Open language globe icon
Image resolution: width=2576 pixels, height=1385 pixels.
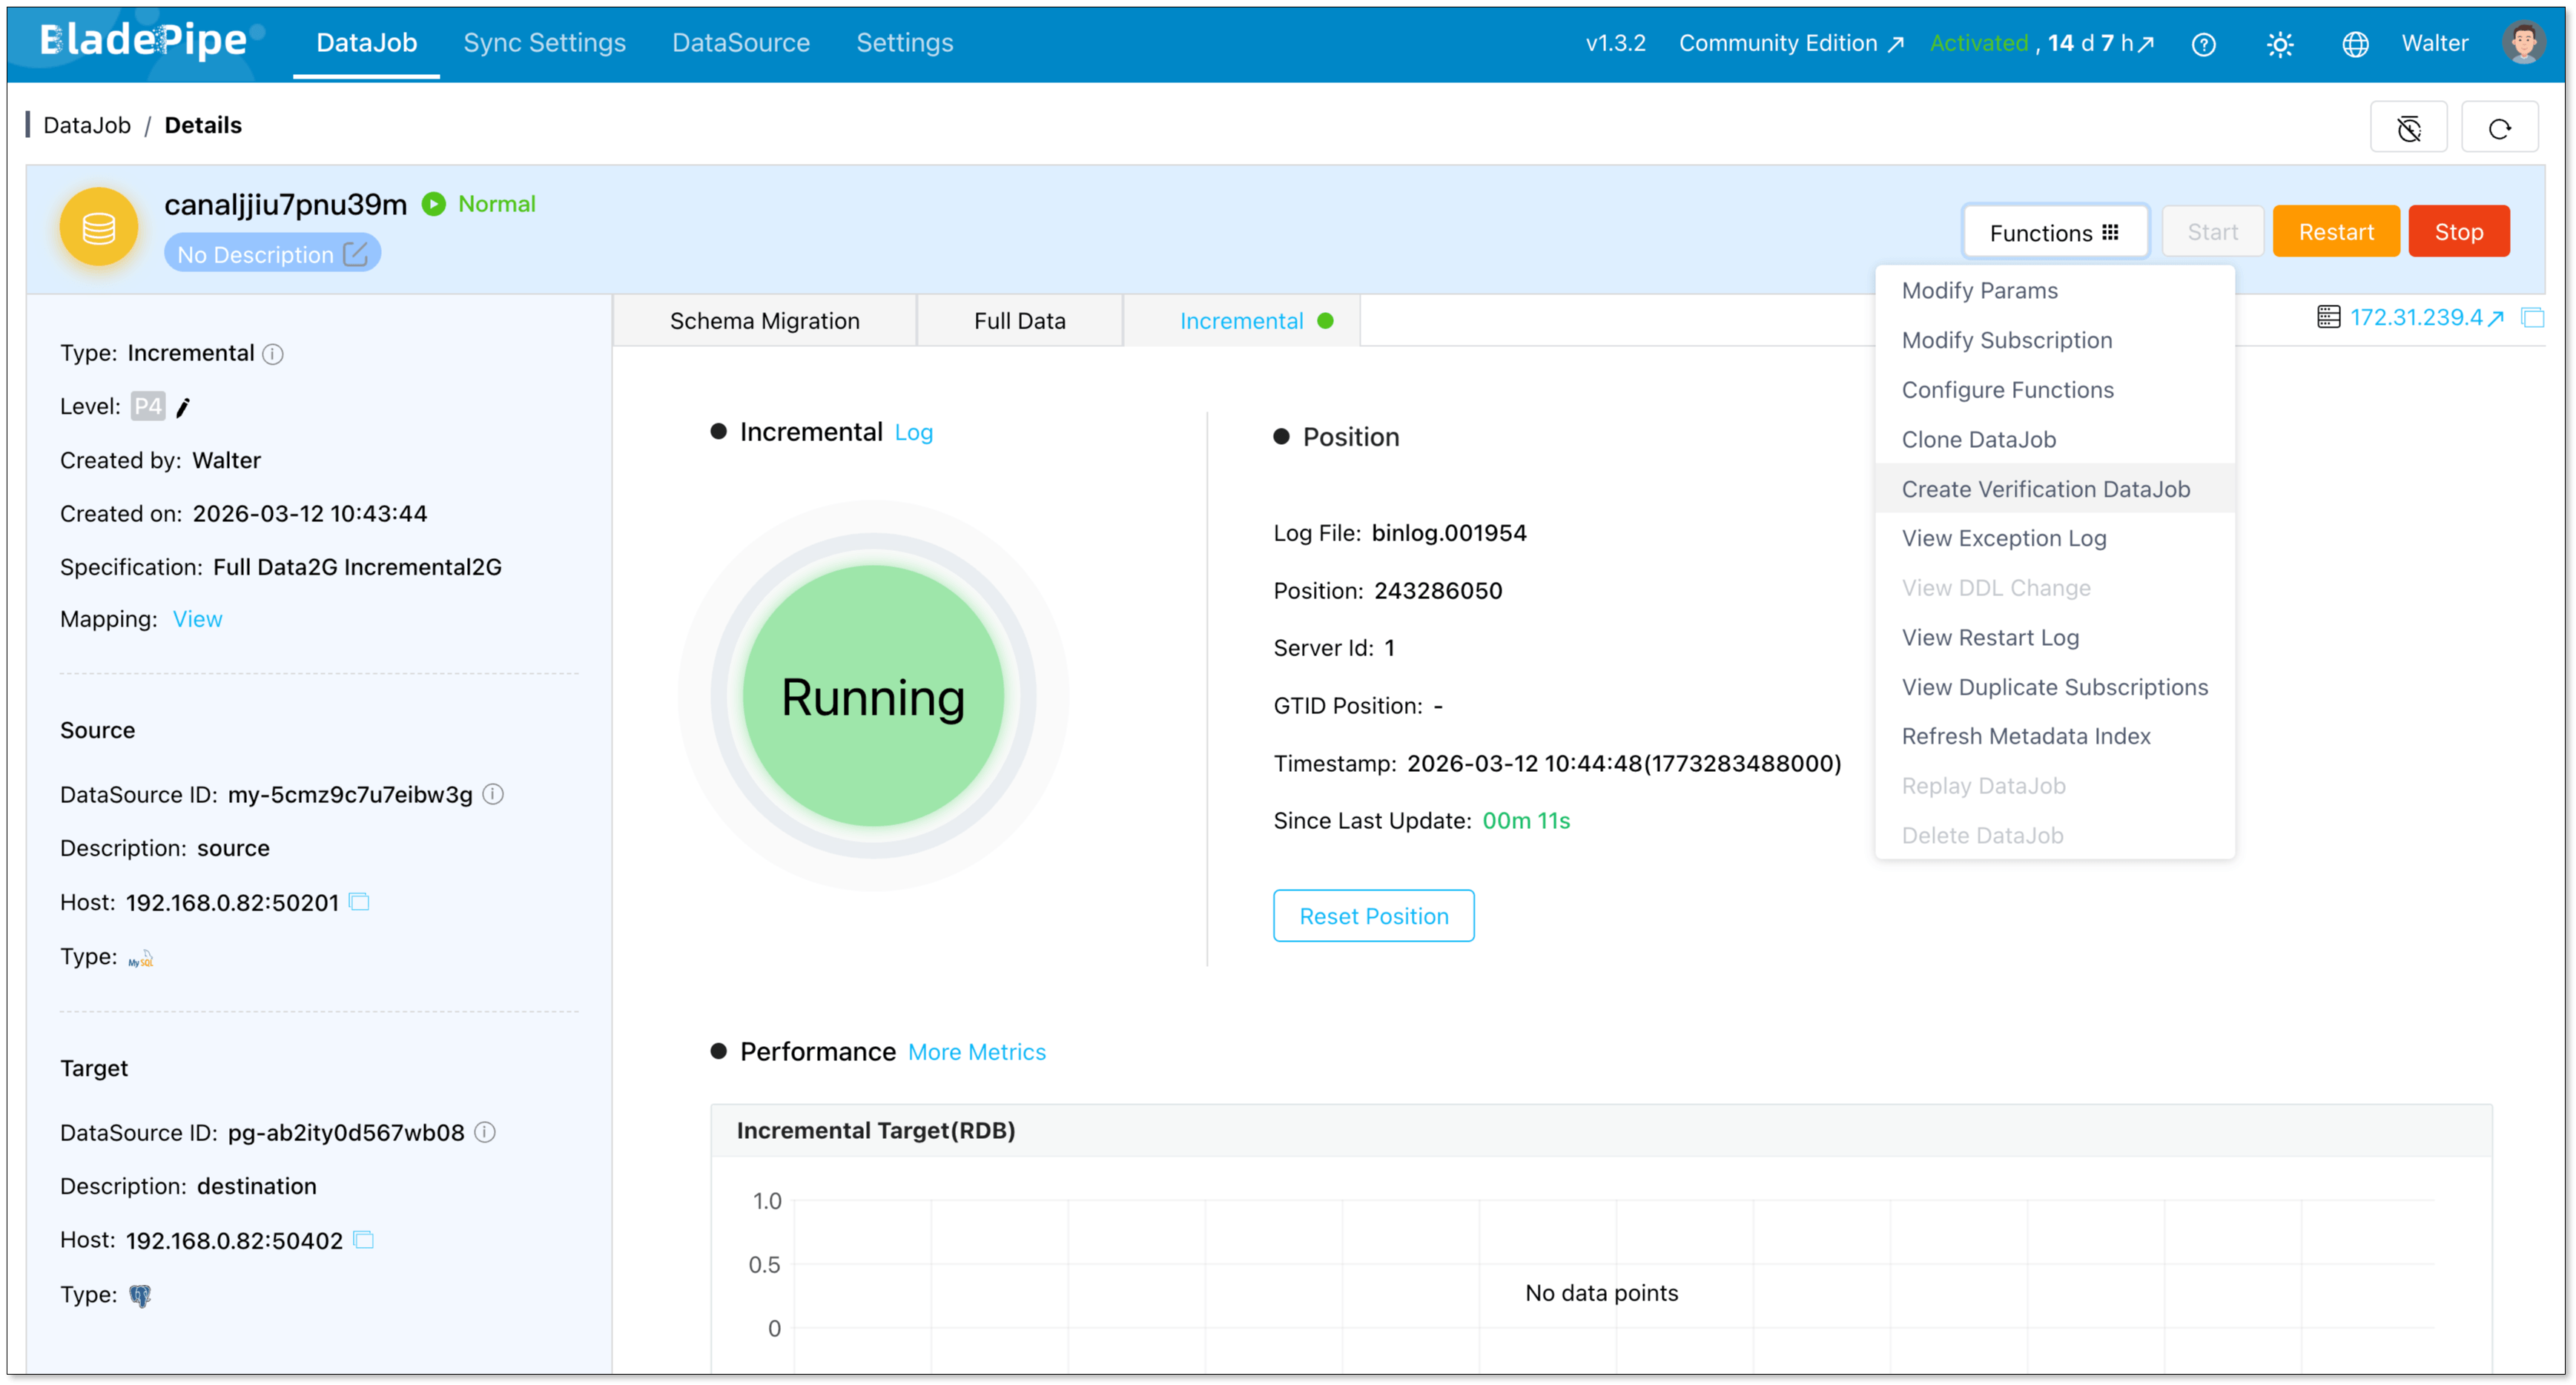pyautogui.click(x=2354, y=44)
